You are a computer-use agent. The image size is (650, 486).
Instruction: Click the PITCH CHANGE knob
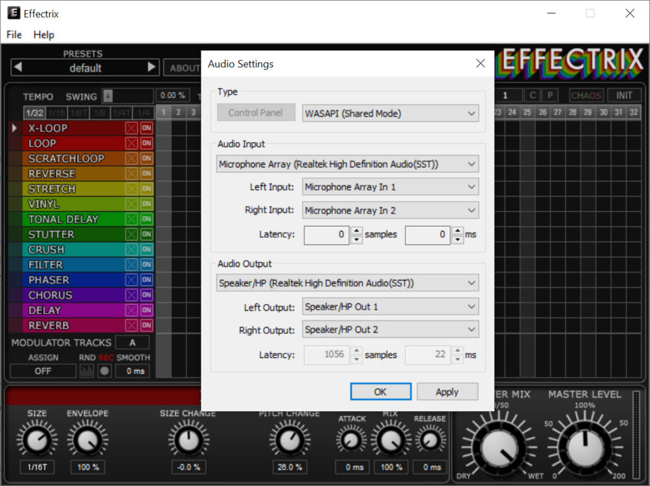click(289, 440)
